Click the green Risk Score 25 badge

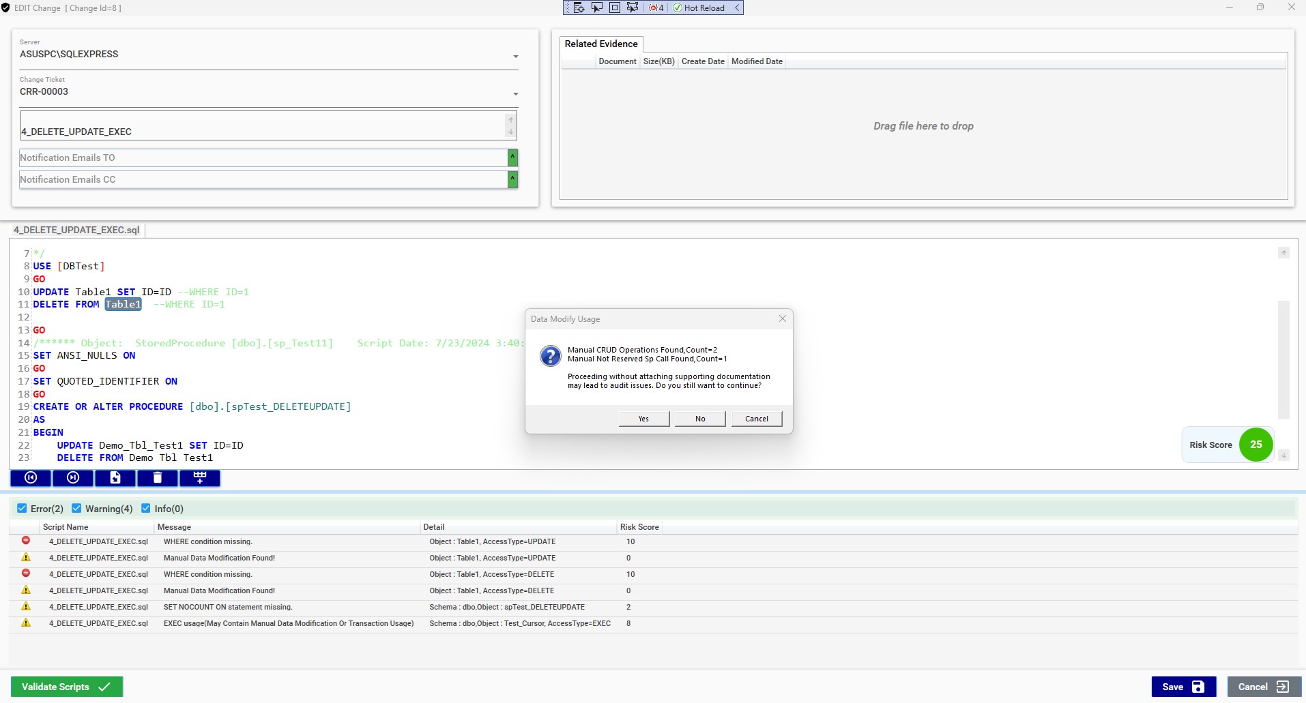1256,445
